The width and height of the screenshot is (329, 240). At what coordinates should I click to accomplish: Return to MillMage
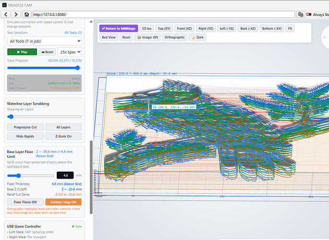tap(119, 28)
